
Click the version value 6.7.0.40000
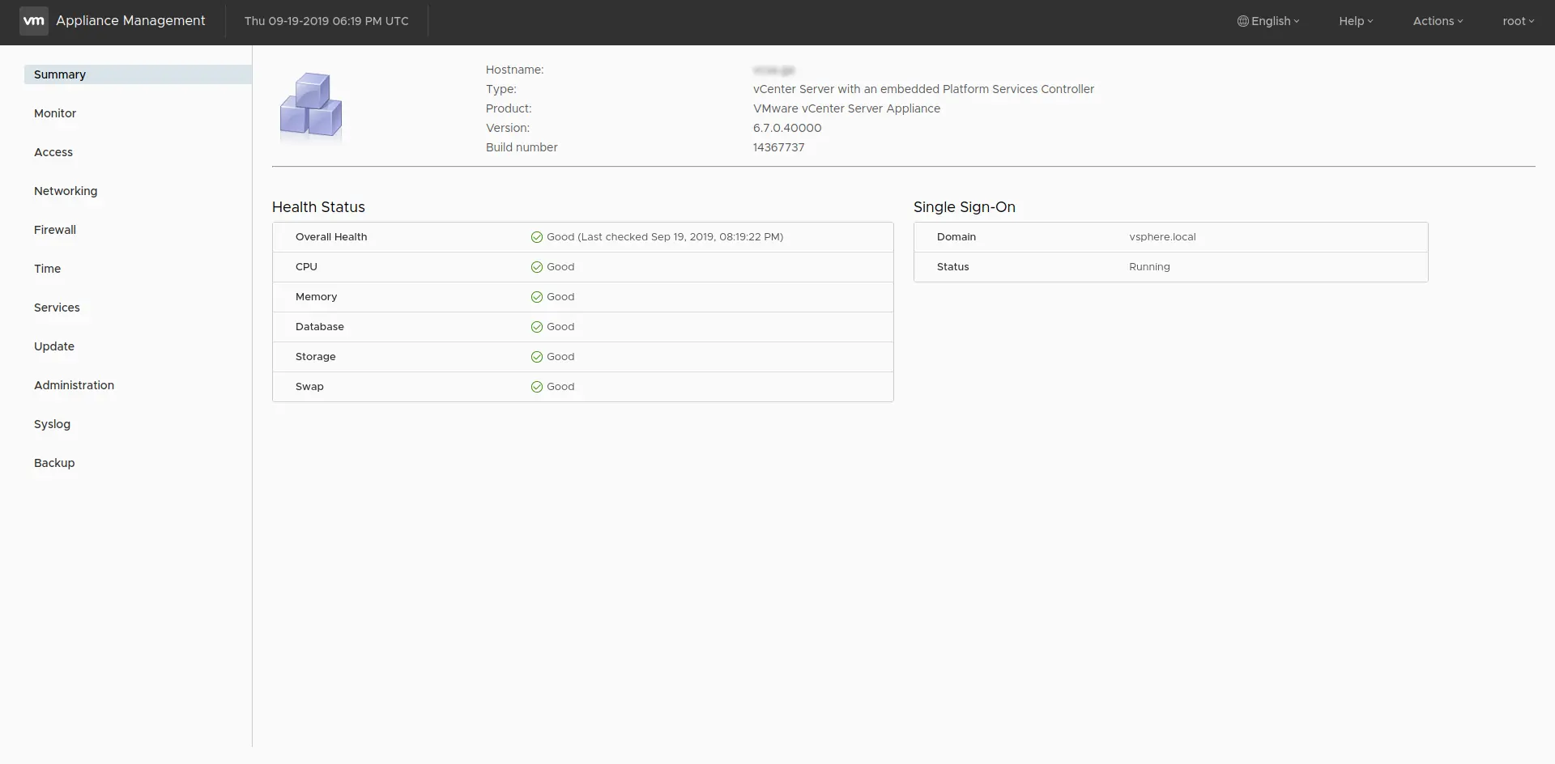787,128
